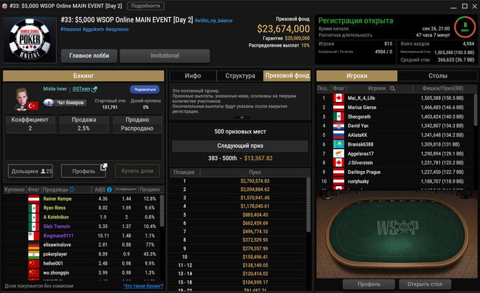Click the Подписаться subscribe button
The width and height of the screenshot is (480, 293).
(145, 90)
